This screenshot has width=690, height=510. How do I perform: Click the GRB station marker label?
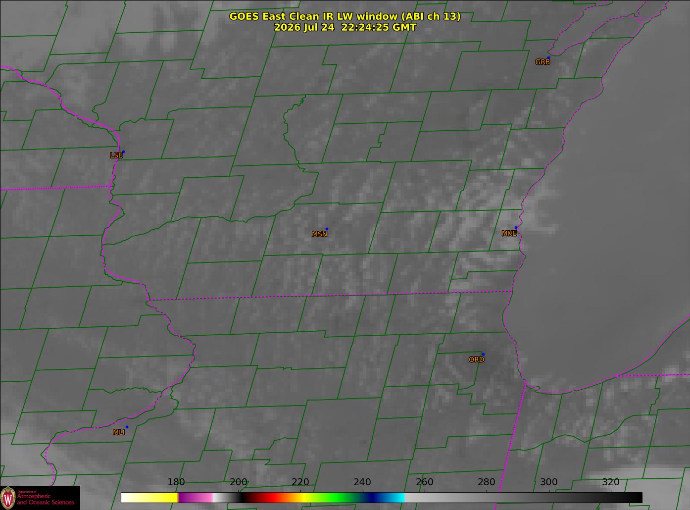(x=542, y=62)
